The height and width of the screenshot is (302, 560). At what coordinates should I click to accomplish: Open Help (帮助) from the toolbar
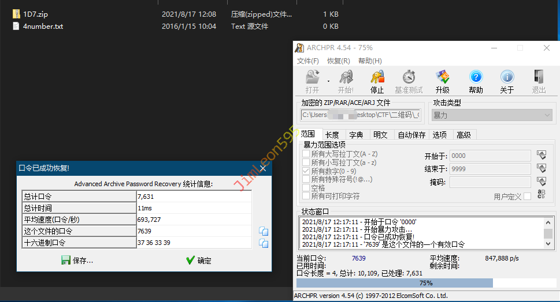[x=476, y=82]
